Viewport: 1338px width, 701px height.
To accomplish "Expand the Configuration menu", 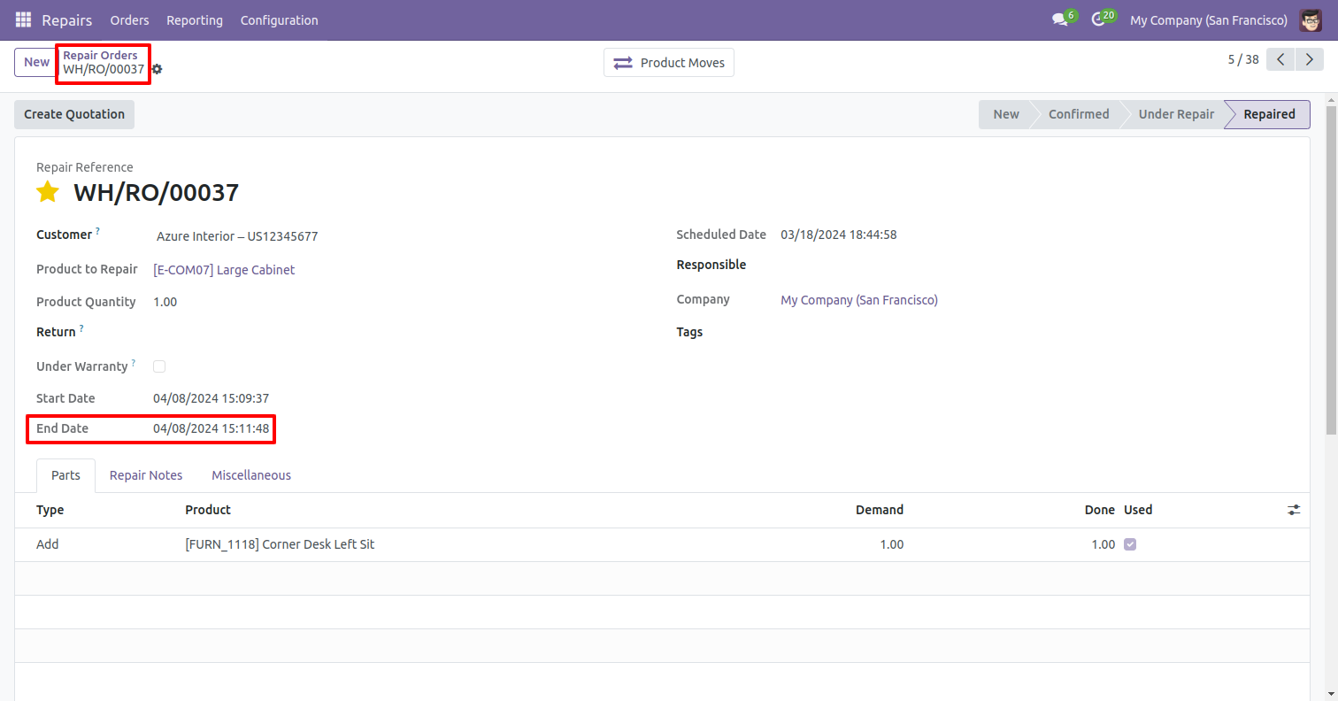I will (279, 19).
